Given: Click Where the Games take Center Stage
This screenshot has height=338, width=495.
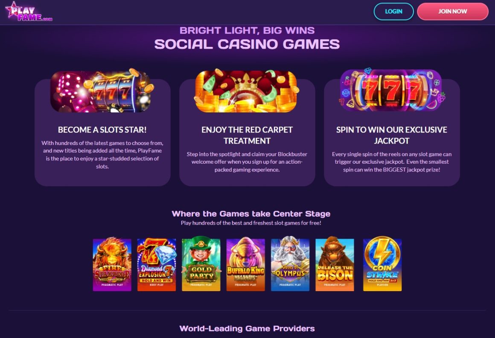Looking at the screenshot, I should [251, 214].
